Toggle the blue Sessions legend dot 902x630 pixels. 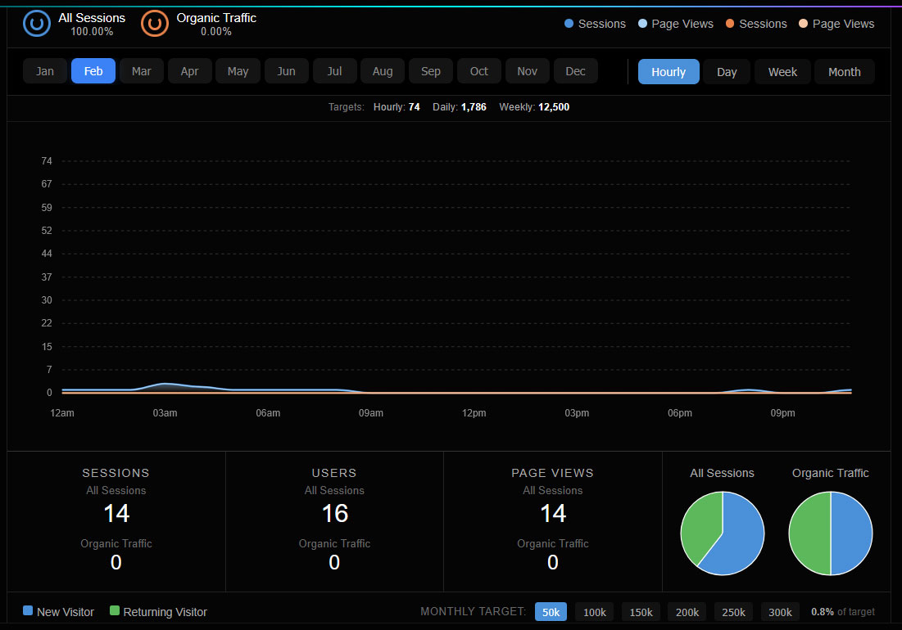tap(569, 24)
